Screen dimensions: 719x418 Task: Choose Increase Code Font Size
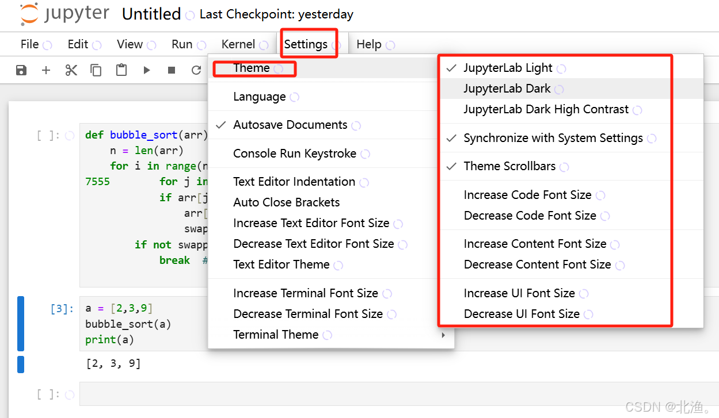coord(572,195)
